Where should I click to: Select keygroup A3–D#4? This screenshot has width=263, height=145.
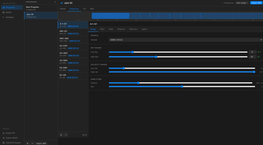(73, 62)
